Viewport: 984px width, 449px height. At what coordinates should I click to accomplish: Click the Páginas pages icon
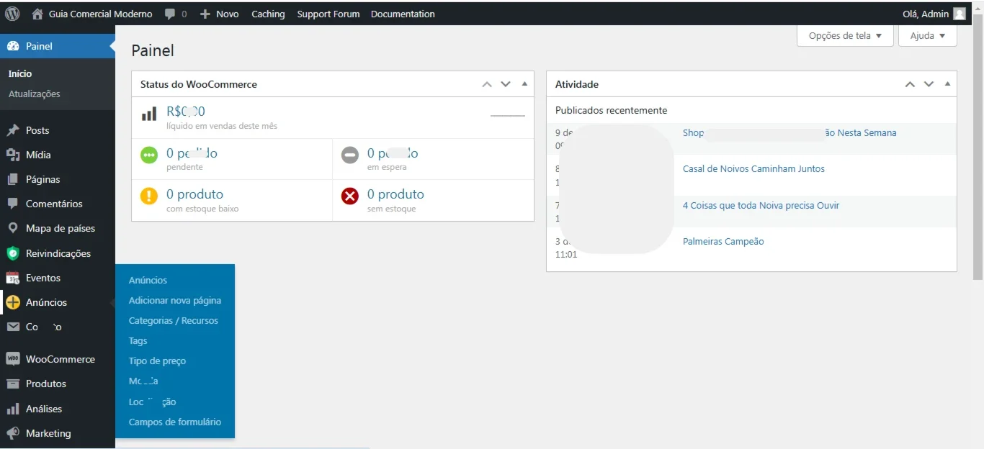click(x=12, y=179)
